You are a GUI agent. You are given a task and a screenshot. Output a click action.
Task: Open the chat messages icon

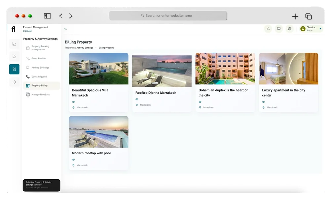tap(279, 29)
